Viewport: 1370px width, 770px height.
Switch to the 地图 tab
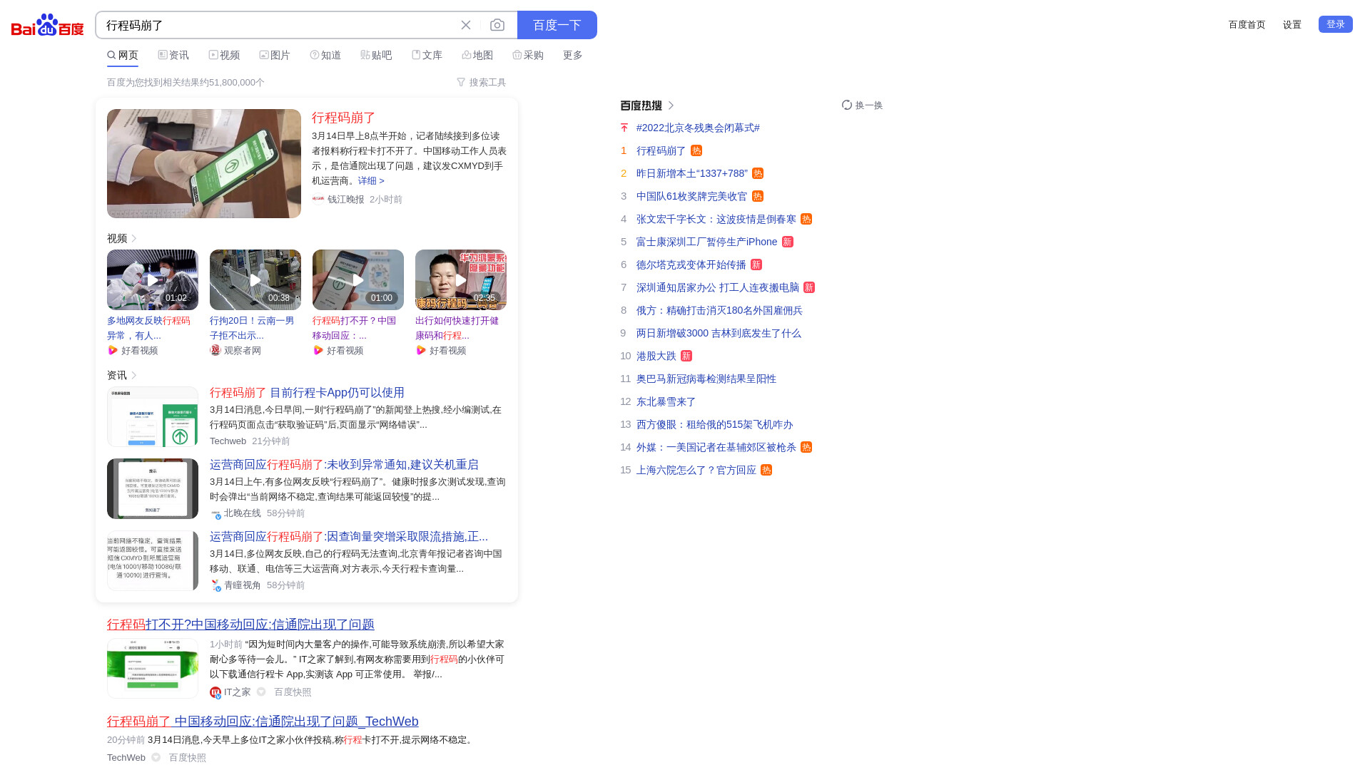(x=477, y=55)
